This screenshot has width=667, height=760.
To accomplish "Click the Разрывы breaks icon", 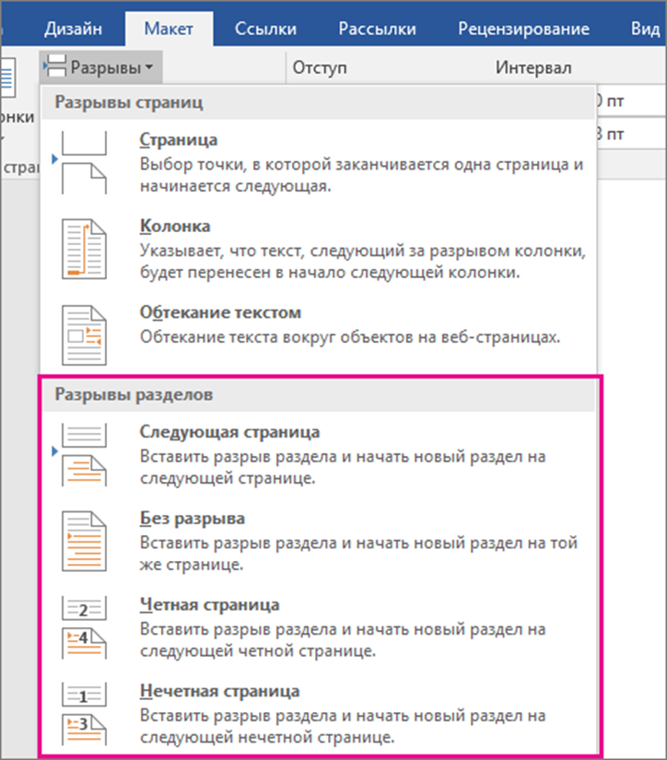I will (x=54, y=66).
